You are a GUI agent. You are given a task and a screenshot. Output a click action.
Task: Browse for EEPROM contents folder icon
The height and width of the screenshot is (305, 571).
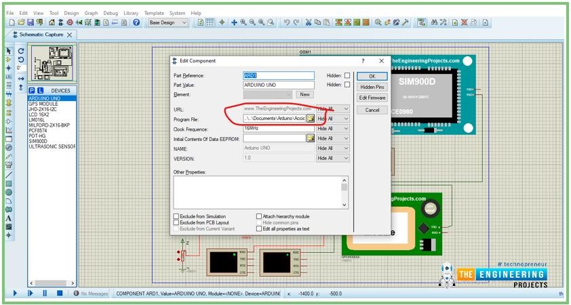click(311, 138)
